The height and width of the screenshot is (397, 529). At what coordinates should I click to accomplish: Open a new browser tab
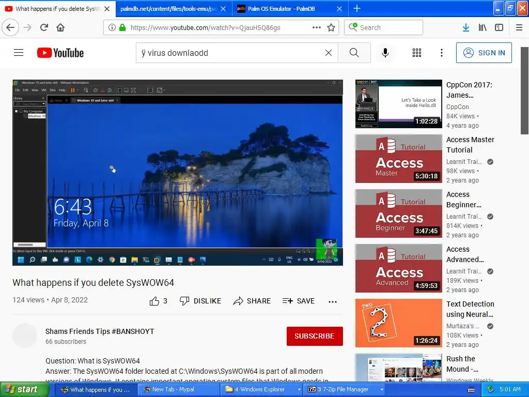(x=356, y=8)
